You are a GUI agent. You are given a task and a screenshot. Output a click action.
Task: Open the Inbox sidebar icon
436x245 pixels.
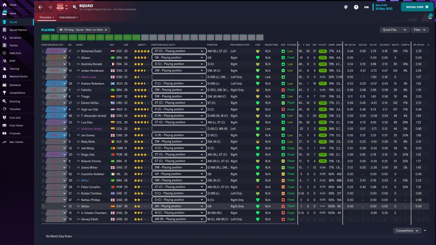coord(4,13)
